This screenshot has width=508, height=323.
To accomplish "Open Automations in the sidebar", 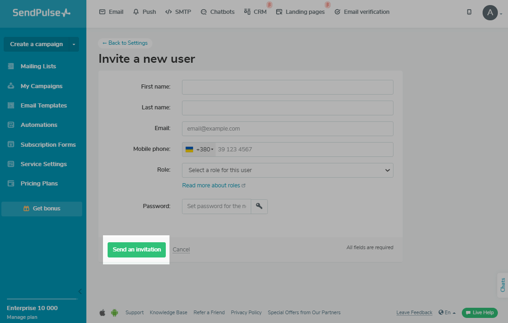I will pos(39,125).
